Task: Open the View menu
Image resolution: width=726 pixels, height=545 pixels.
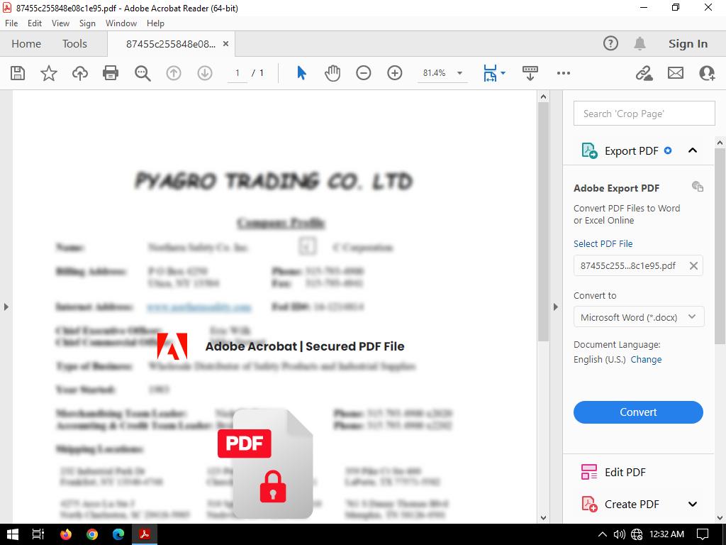Action: point(60,23)
